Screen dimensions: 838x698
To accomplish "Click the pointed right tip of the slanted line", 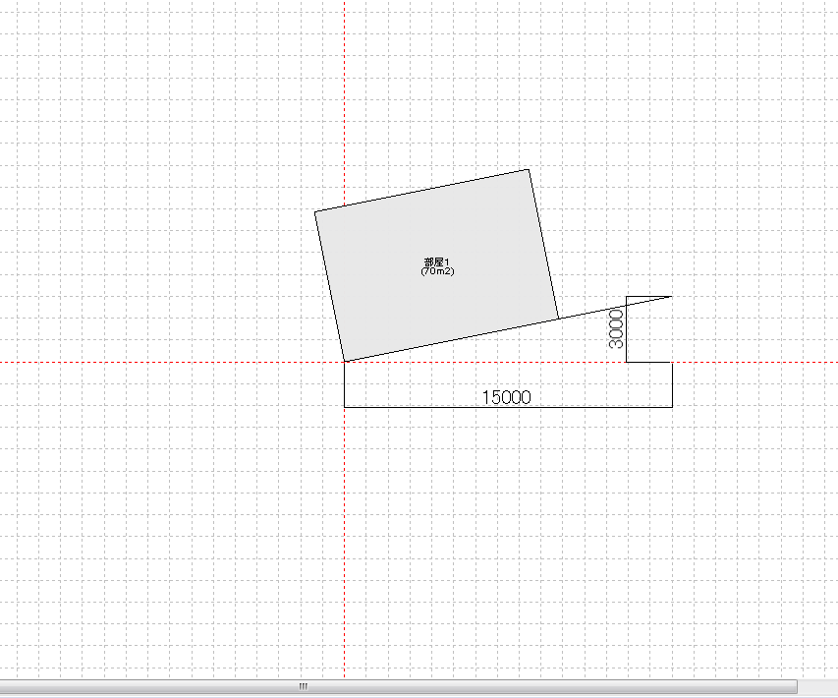I will coord(670,296).
